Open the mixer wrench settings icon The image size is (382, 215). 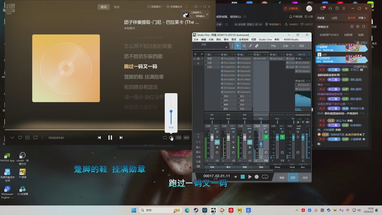(198, 64)
